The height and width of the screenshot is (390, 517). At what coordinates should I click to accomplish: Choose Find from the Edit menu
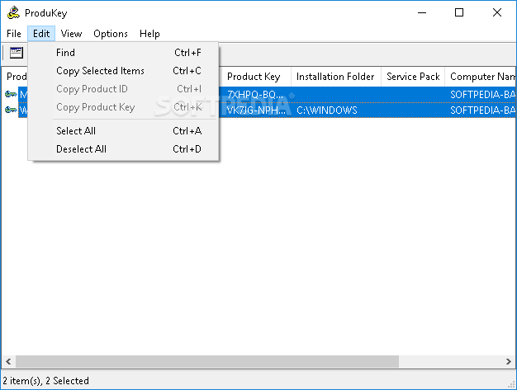[x=123, y=53]
